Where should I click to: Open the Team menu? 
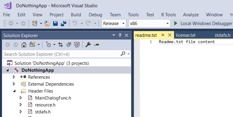click(x=115, y=15)
